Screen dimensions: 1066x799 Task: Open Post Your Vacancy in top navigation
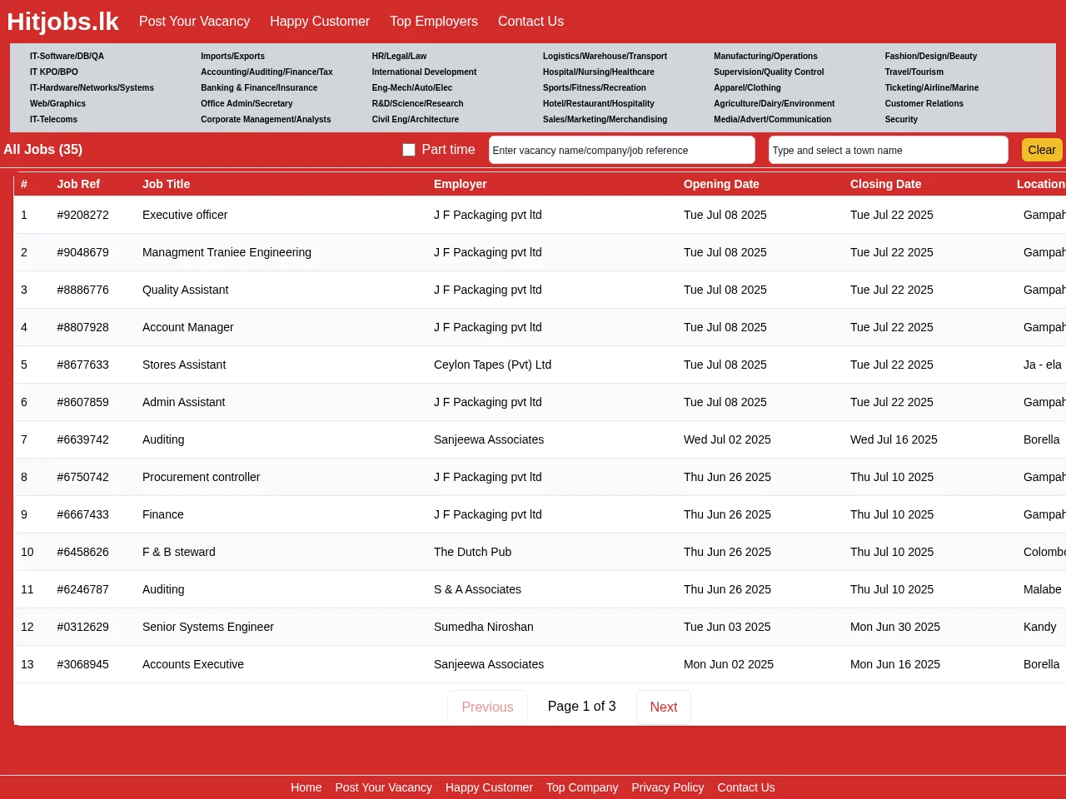click(x=194, y=21)
